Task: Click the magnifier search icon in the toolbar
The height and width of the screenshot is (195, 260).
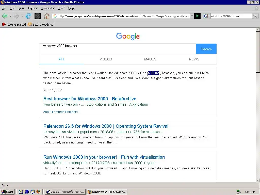Action: click(255, 16)
